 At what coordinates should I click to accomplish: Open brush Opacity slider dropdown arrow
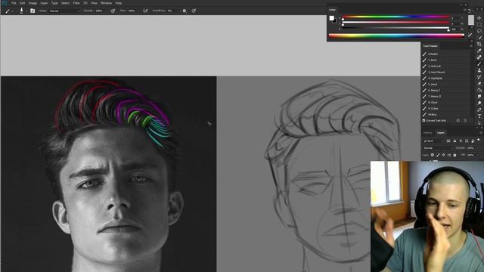pos(106,11)
